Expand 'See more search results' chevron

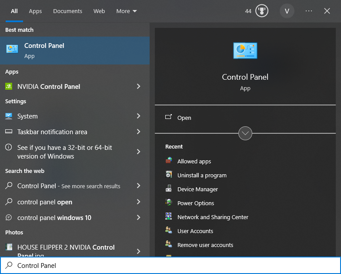point(138,186)
